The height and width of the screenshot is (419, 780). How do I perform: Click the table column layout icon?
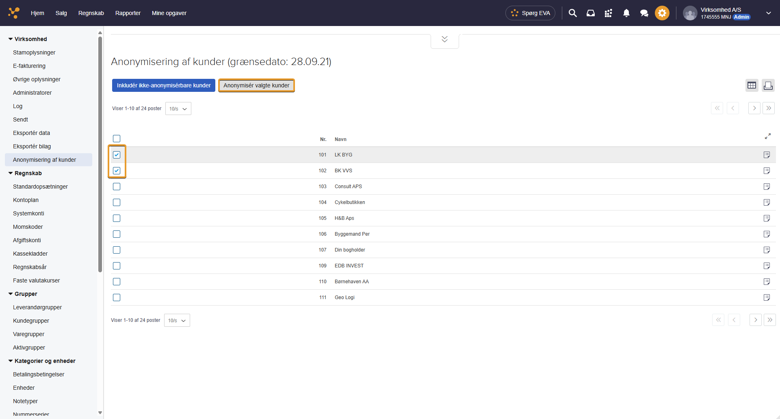coord(752,85)
